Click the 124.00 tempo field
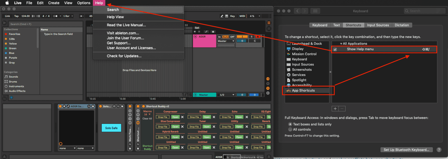The image size is (448, 159). click(x=25, y=16)
